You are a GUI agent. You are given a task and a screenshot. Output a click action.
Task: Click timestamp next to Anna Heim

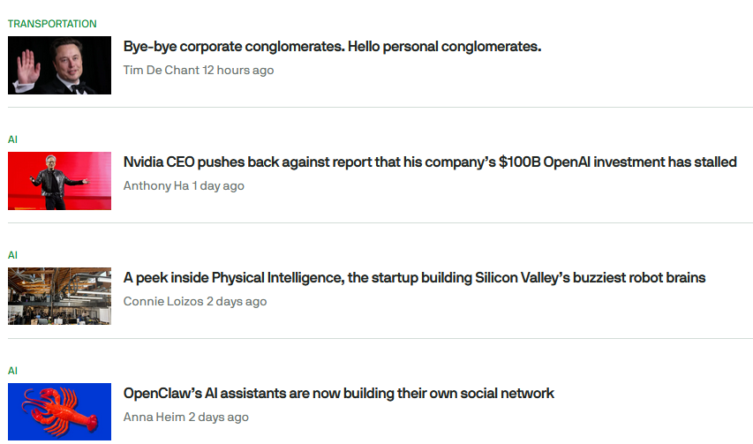(219, 417)
